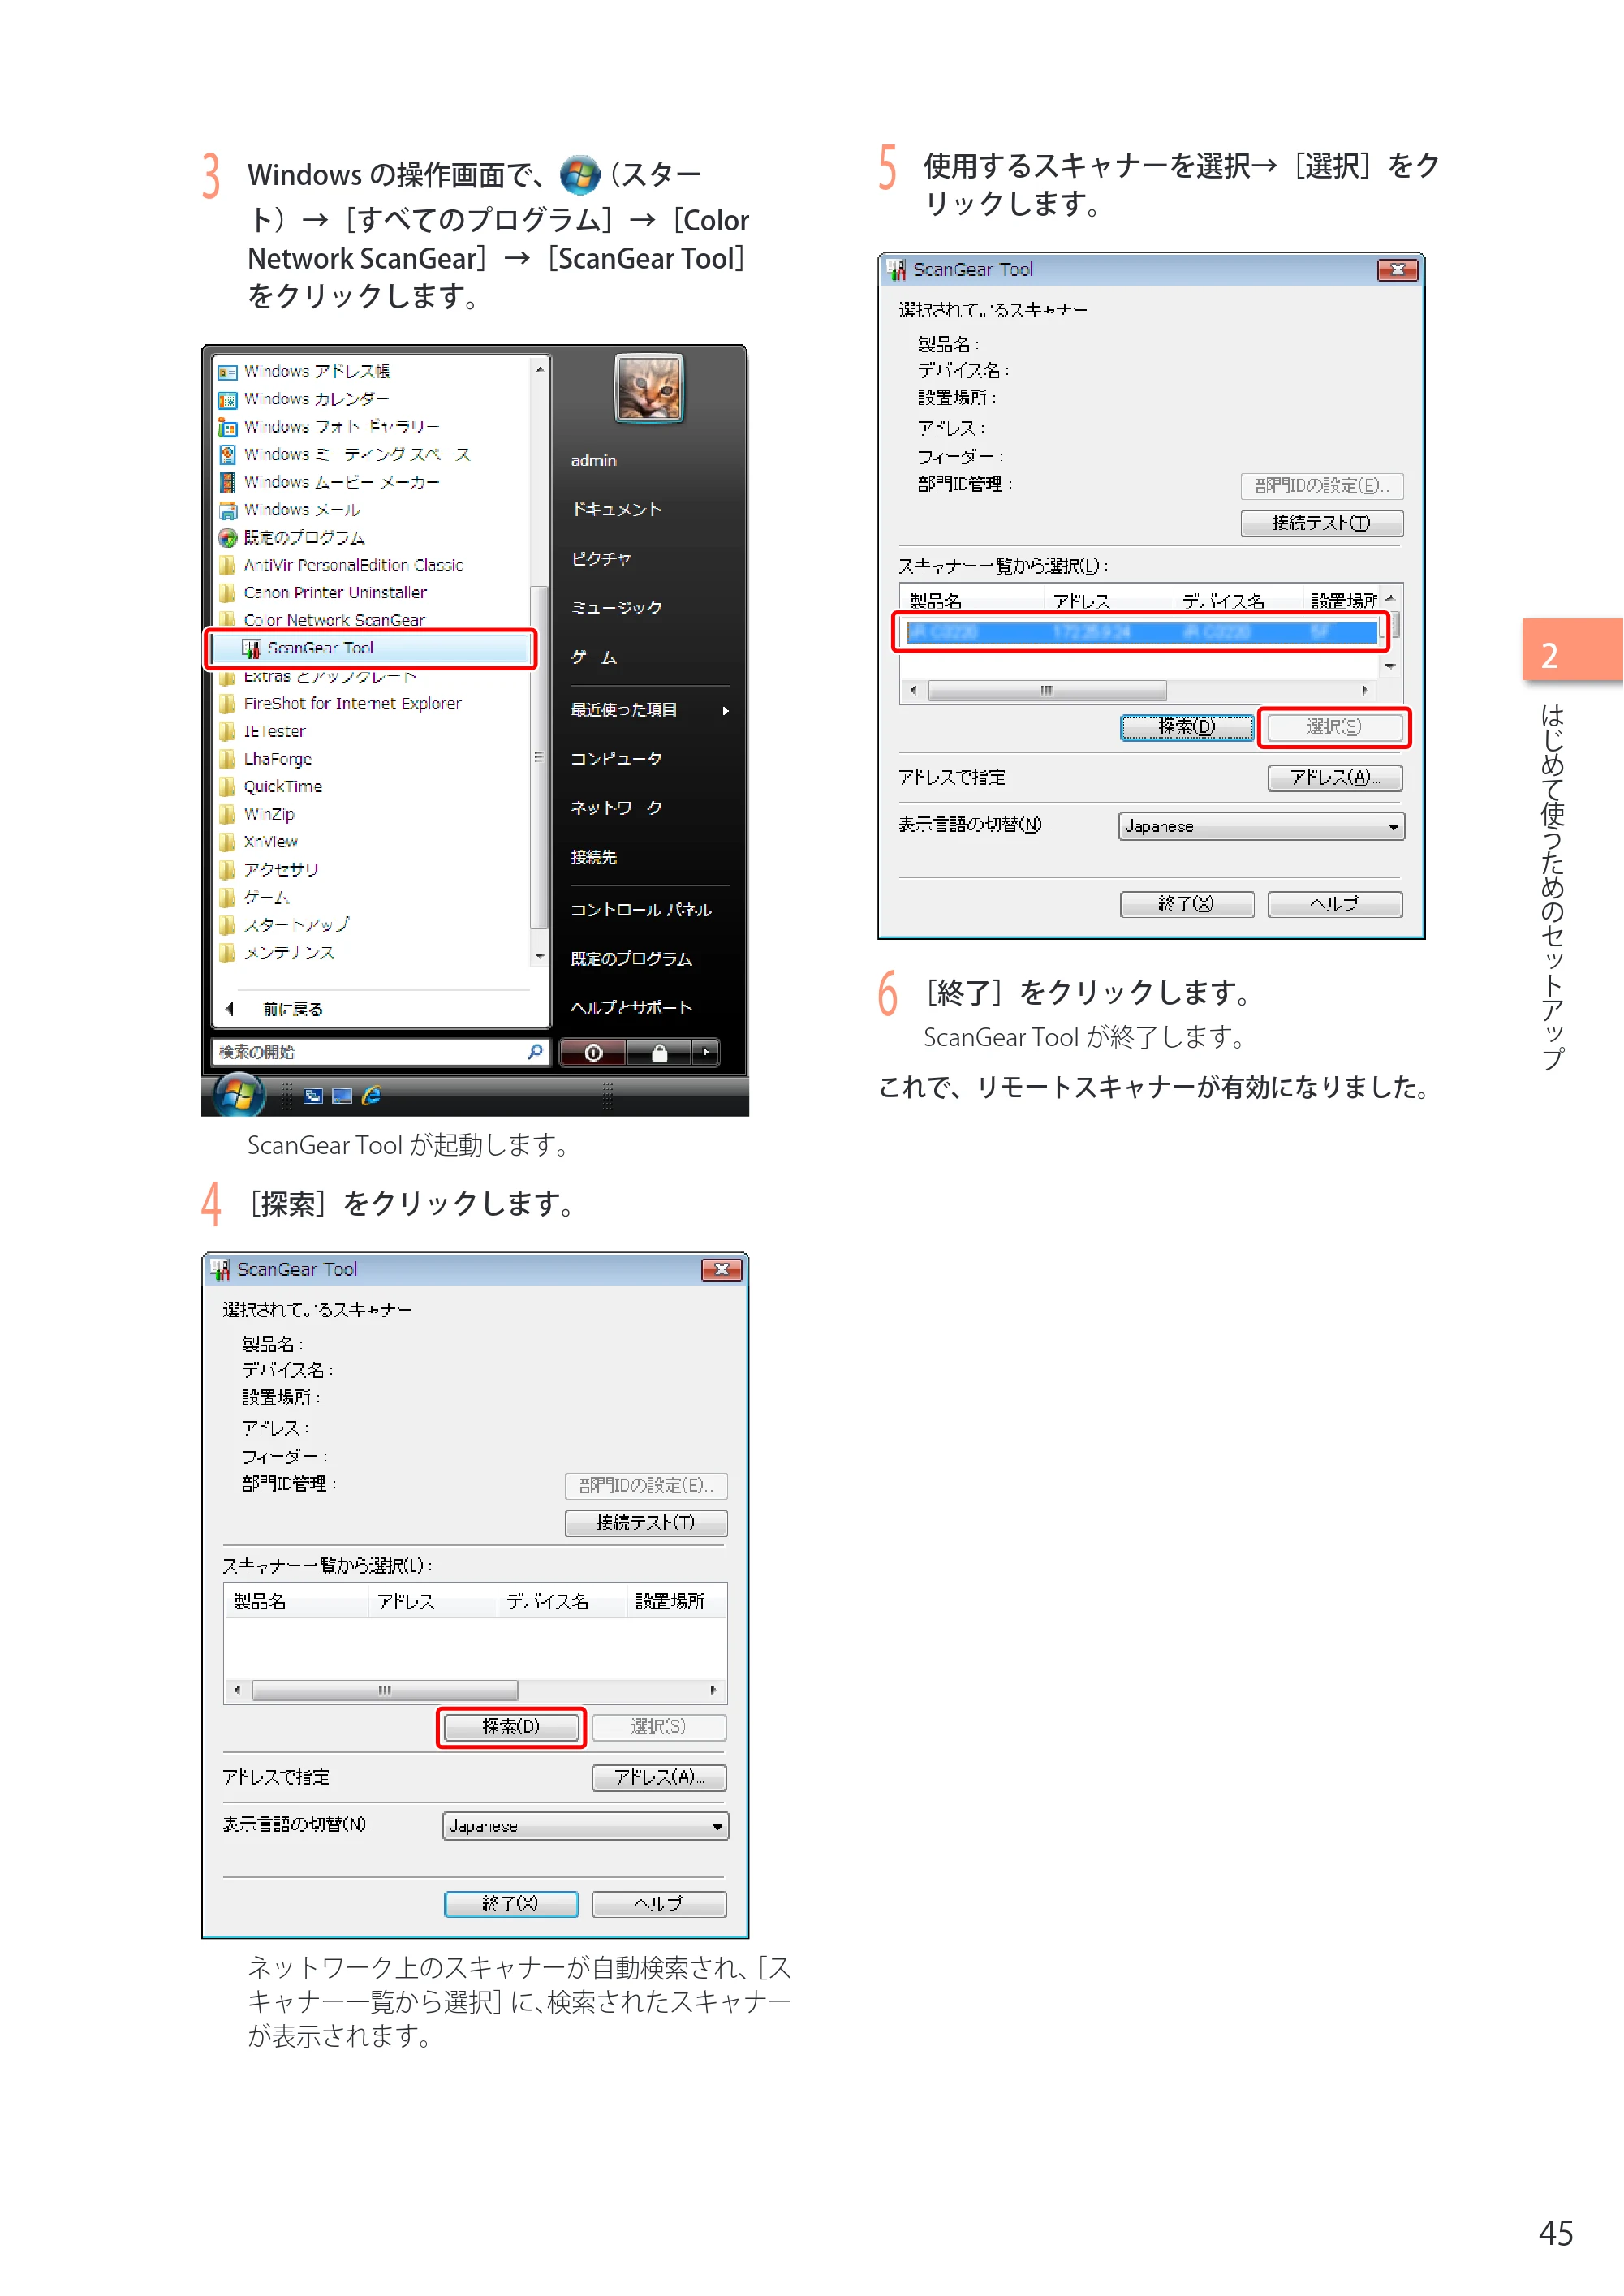The height and width of the screenshot is (2296, 1624).
Task: Expand the アクセサリ folder
Action: pyautogui.click(x=269, y=870)
